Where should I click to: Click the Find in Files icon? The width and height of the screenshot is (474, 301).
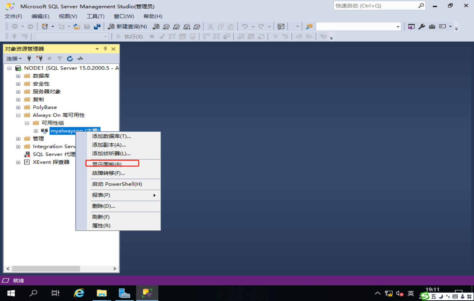point(309,27)
